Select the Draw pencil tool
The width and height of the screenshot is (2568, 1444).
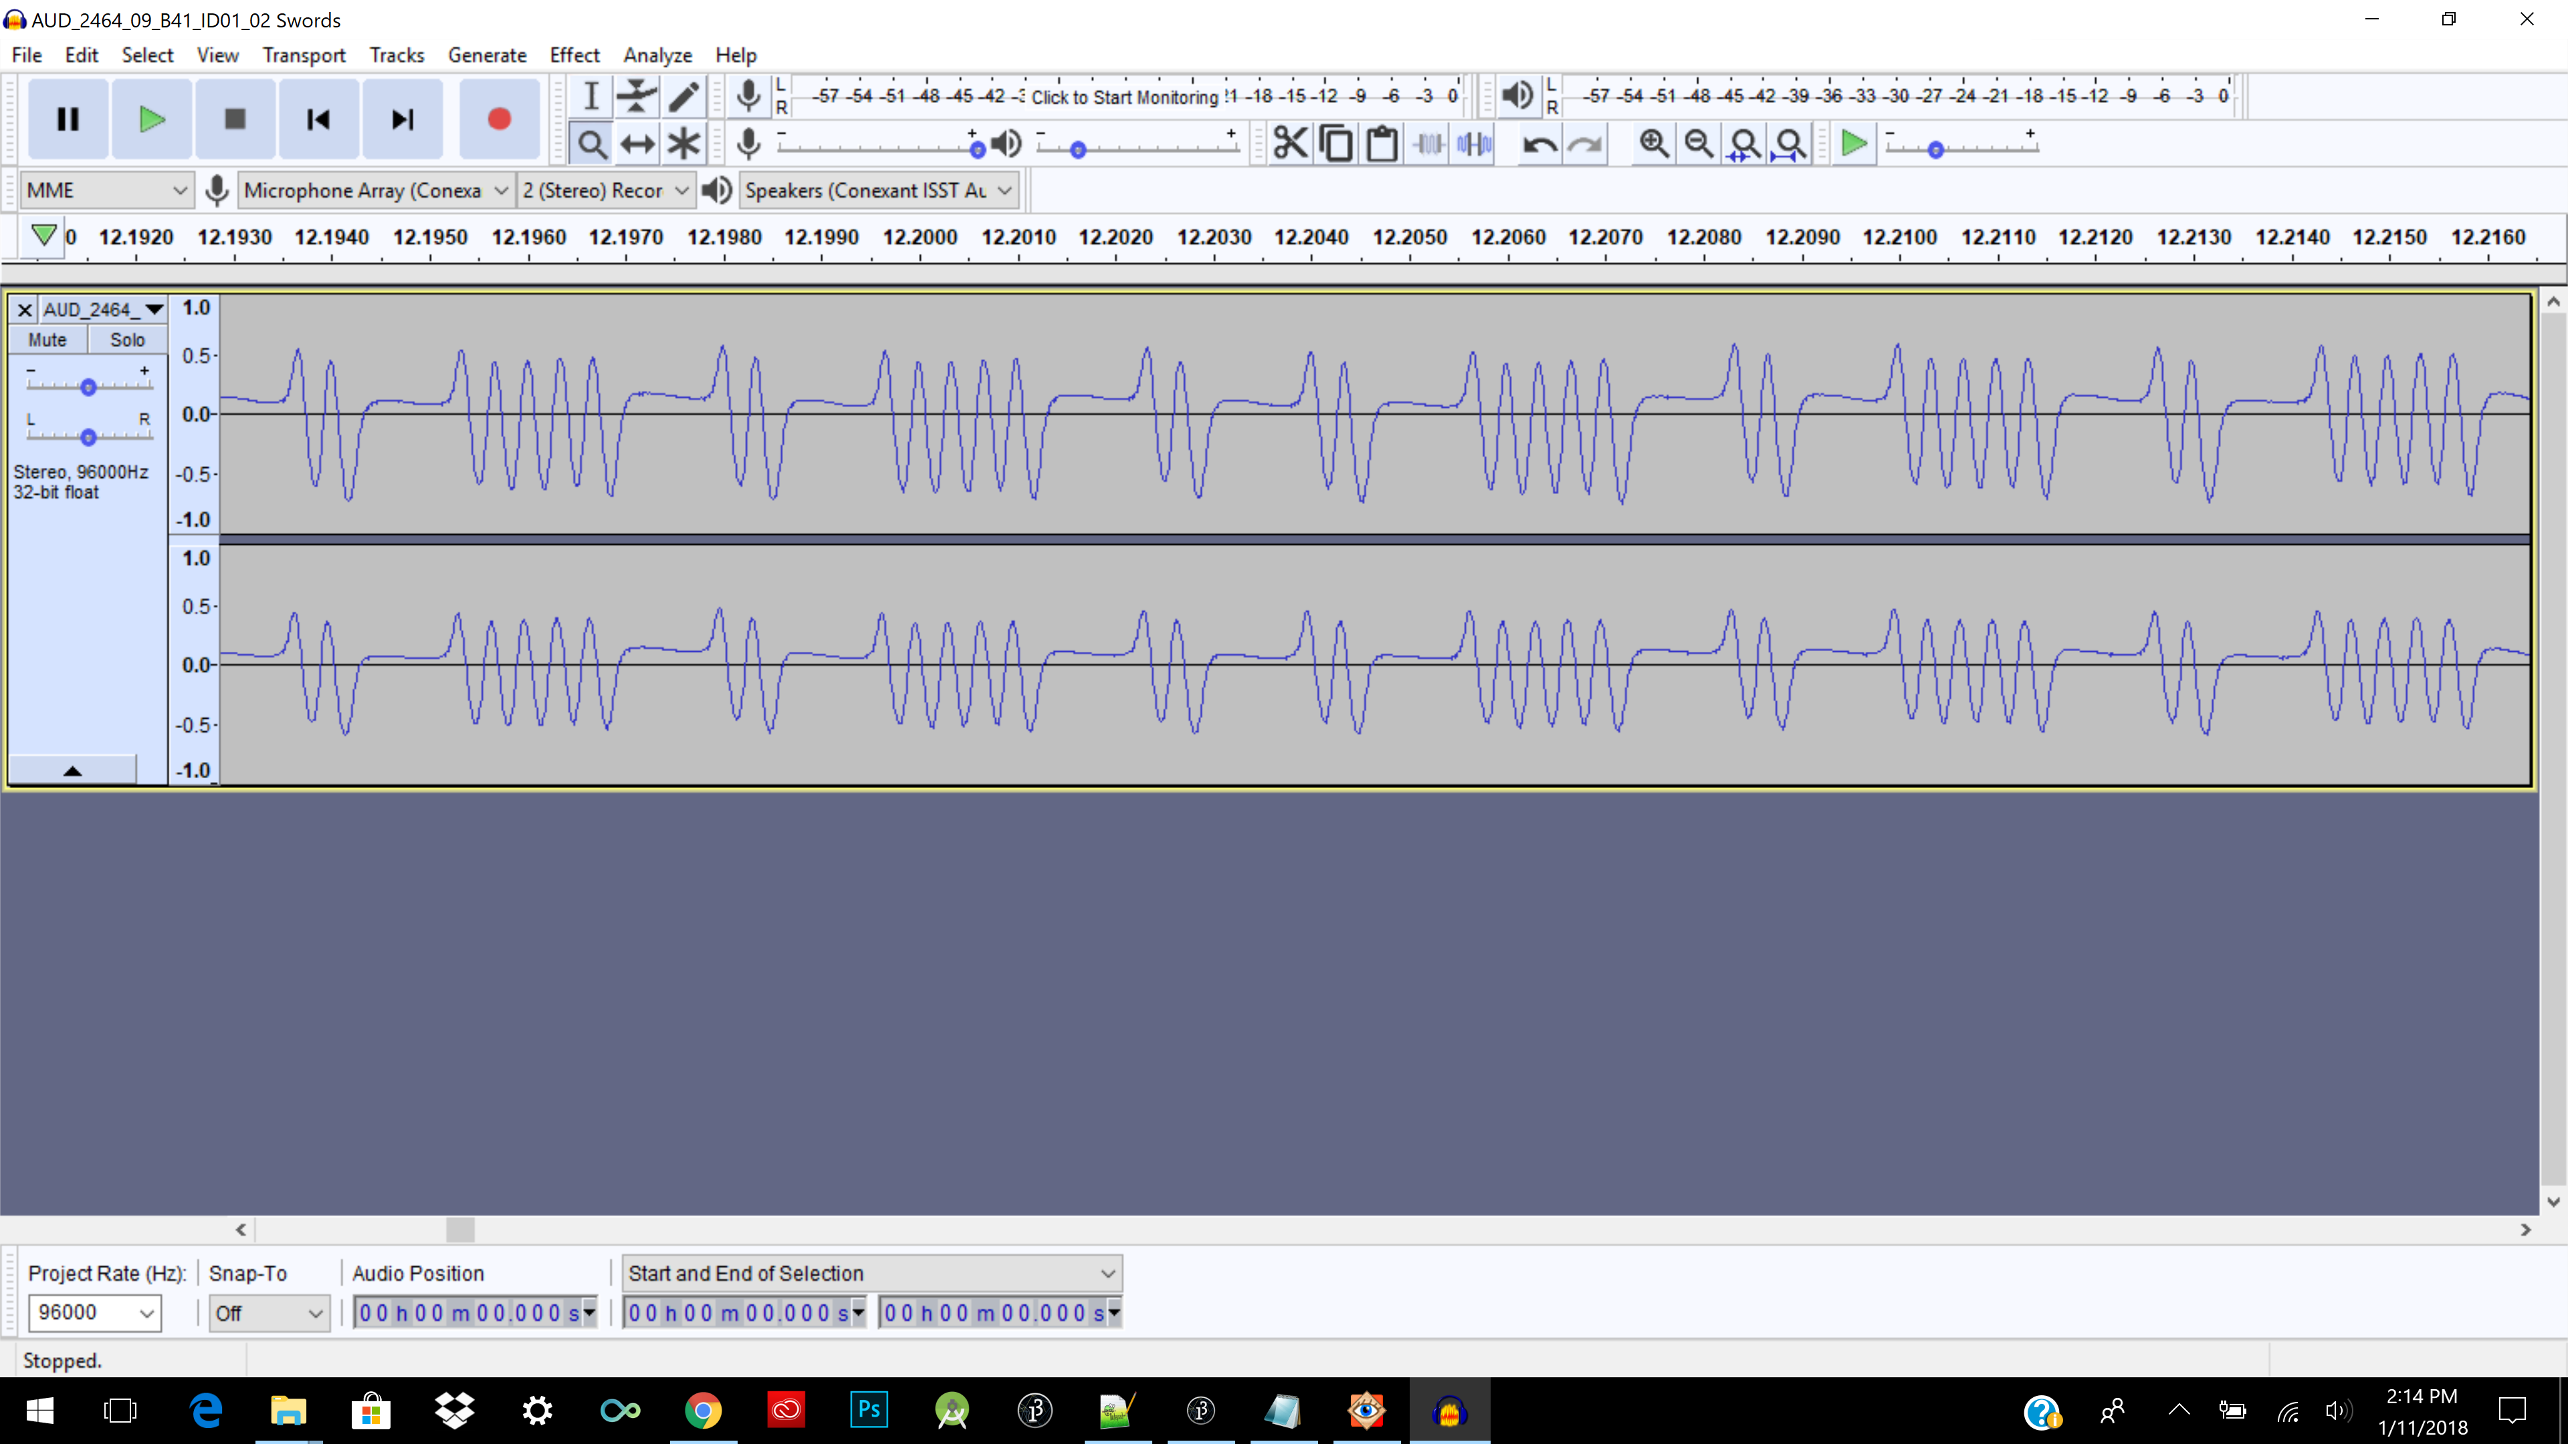coord(683,96)
